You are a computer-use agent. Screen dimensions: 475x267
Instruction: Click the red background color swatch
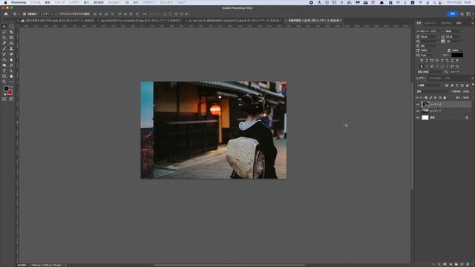pos(10,92)
